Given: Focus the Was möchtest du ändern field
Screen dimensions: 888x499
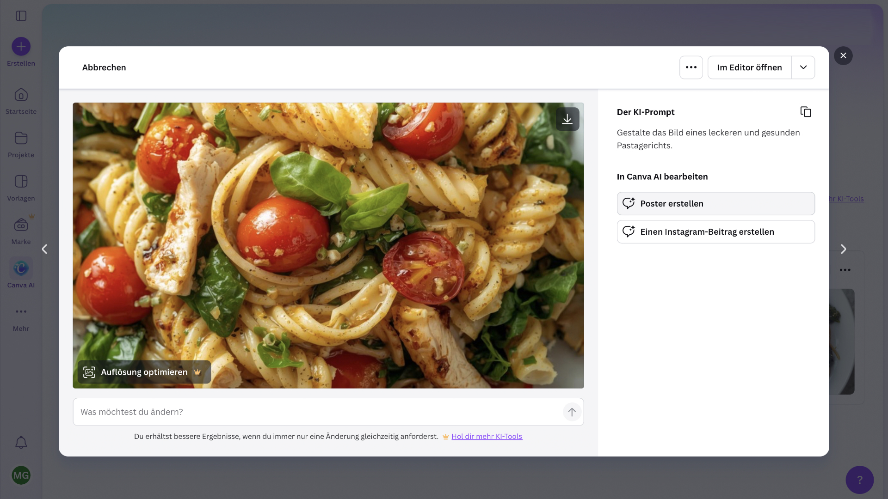Looking at the screenshot, I should pyautogui.click(x=319, y=412).
